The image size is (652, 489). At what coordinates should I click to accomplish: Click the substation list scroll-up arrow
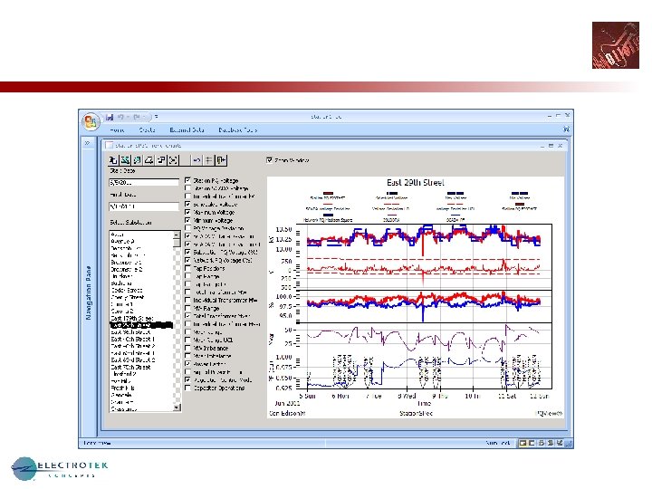177,235
